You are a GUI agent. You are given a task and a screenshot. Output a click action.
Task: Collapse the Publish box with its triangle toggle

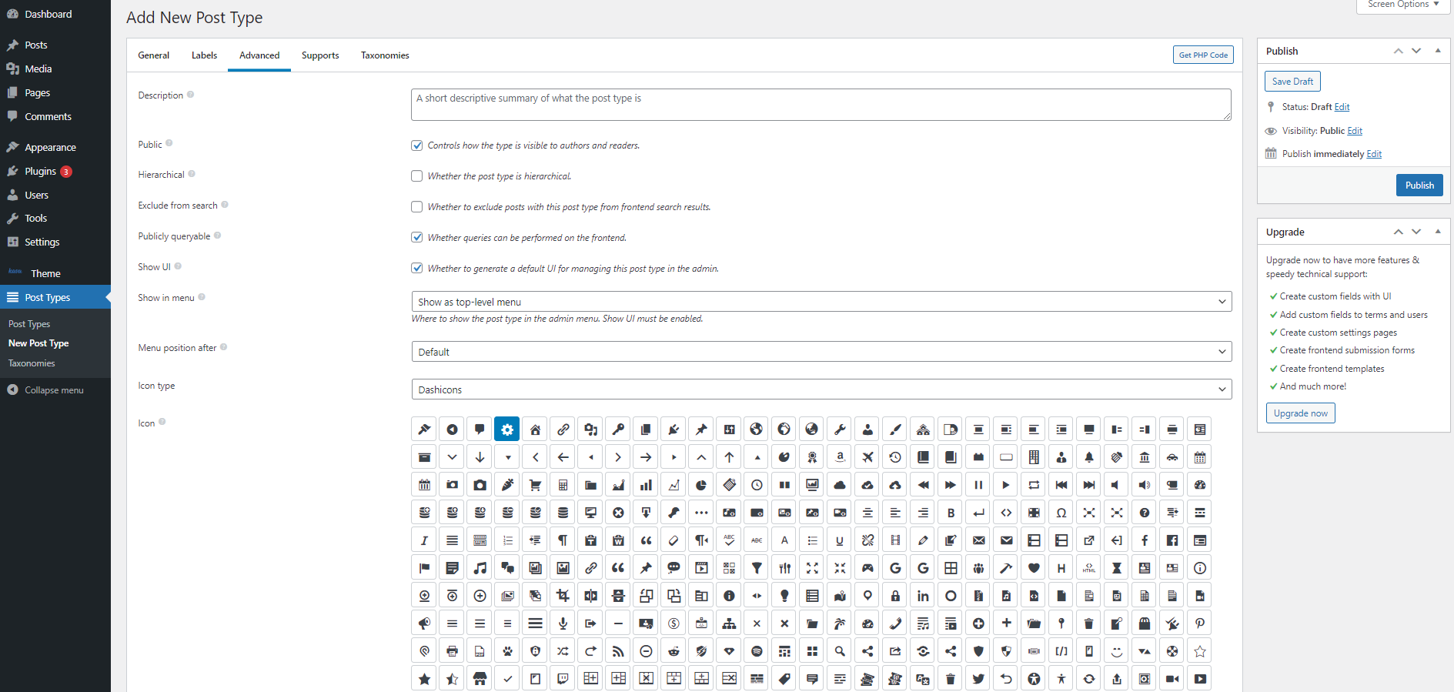tap(1437, 51)
